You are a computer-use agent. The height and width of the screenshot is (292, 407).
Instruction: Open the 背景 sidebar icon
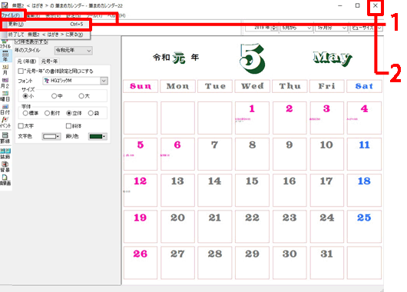(5, 167)
